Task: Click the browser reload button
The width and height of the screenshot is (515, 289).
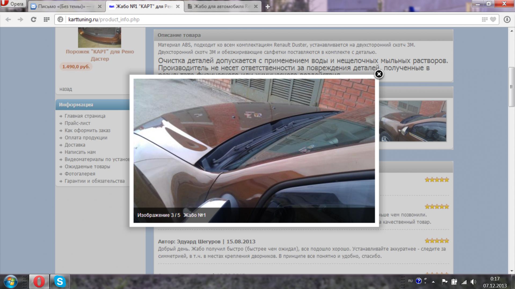Action: click(34, 20)
